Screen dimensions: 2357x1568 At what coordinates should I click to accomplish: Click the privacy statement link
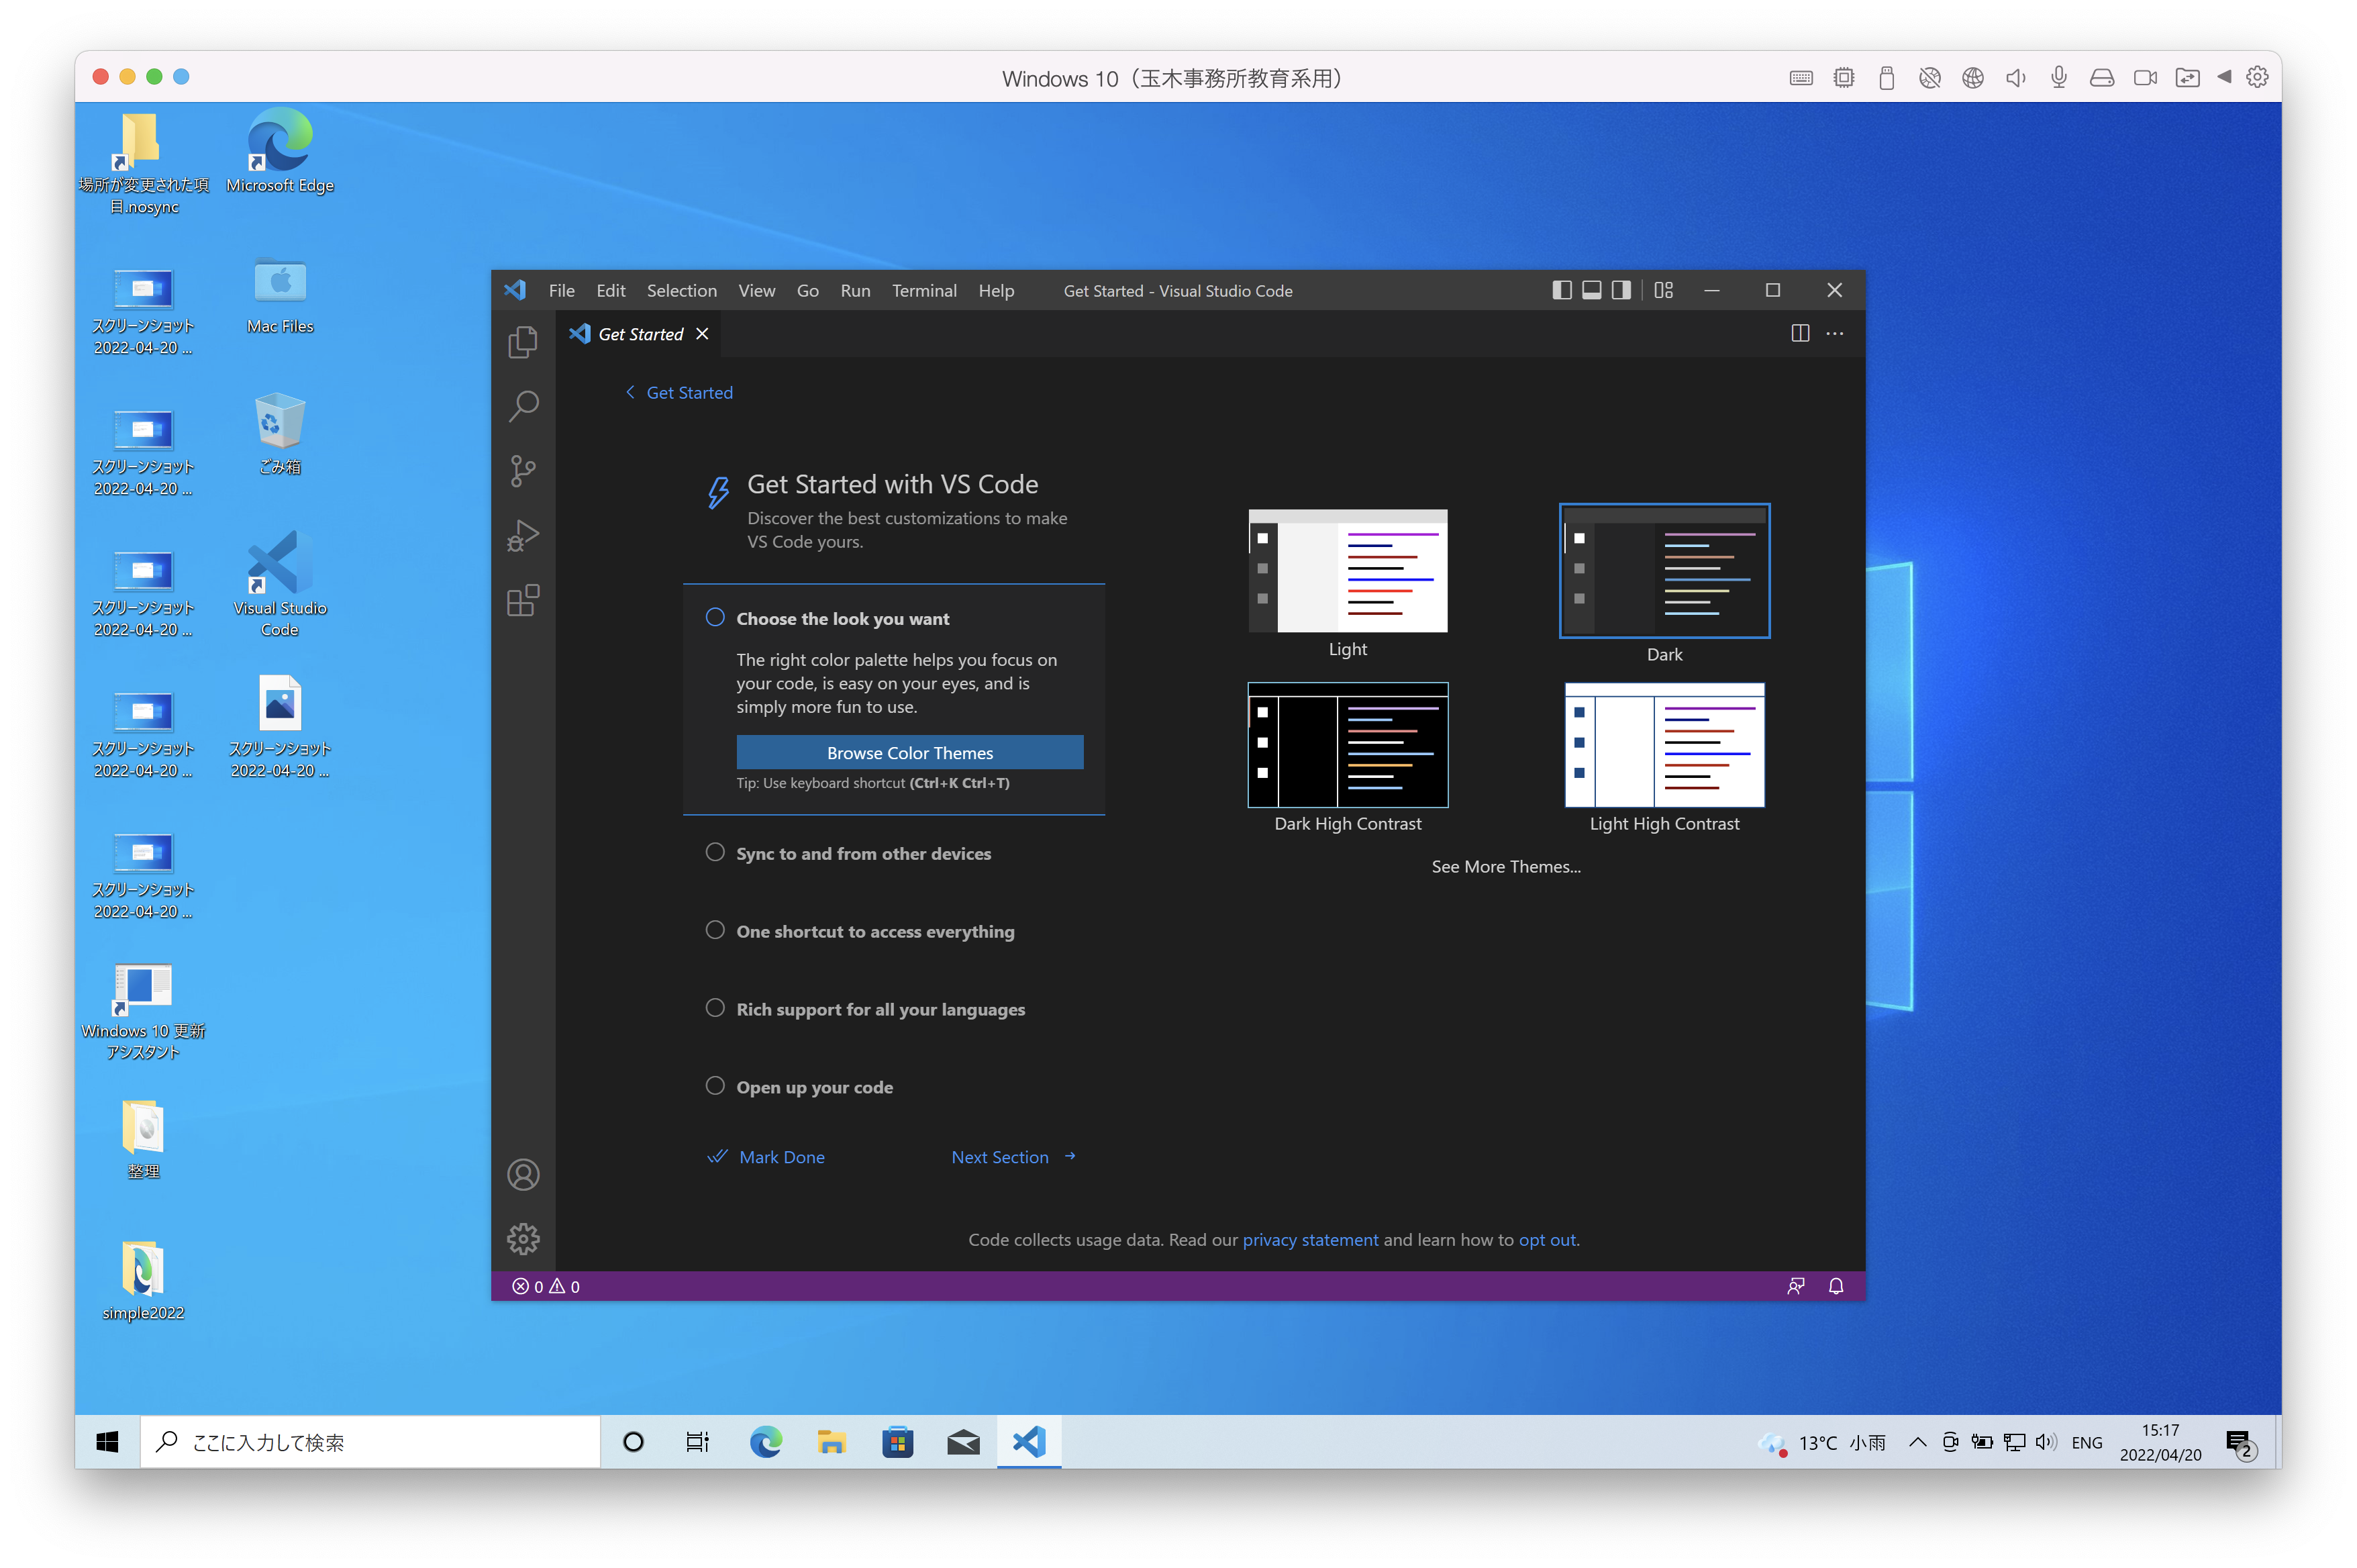click(1309, 1240)
